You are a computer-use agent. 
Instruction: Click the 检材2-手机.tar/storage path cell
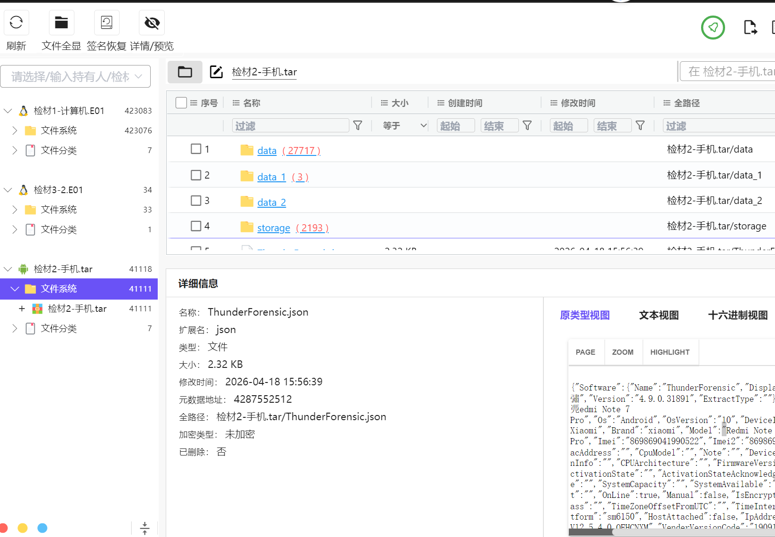click(717, 226)
